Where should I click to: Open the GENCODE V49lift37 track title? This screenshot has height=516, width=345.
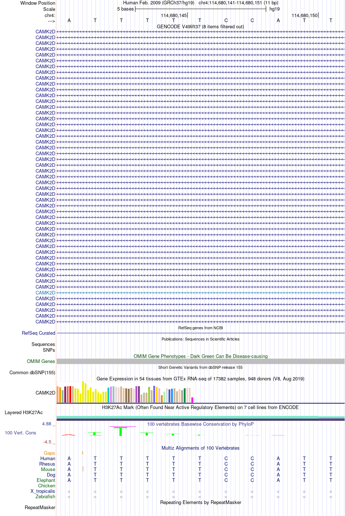(x=200, y=26)
